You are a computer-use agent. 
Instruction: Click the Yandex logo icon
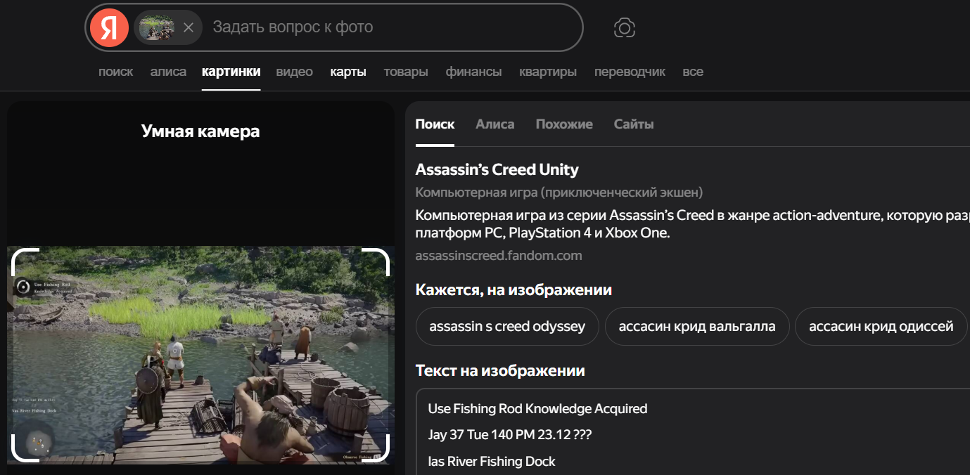pos(108,28)
